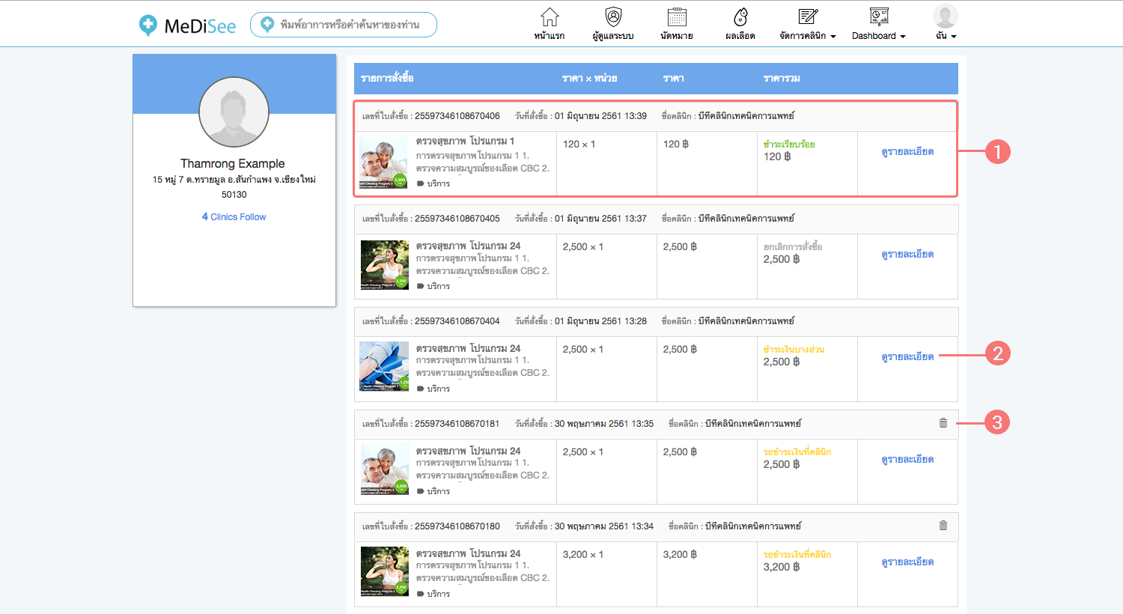
Task: Open the appointments calendar icon (นัดหมาย)
Action: click(677, 18)
